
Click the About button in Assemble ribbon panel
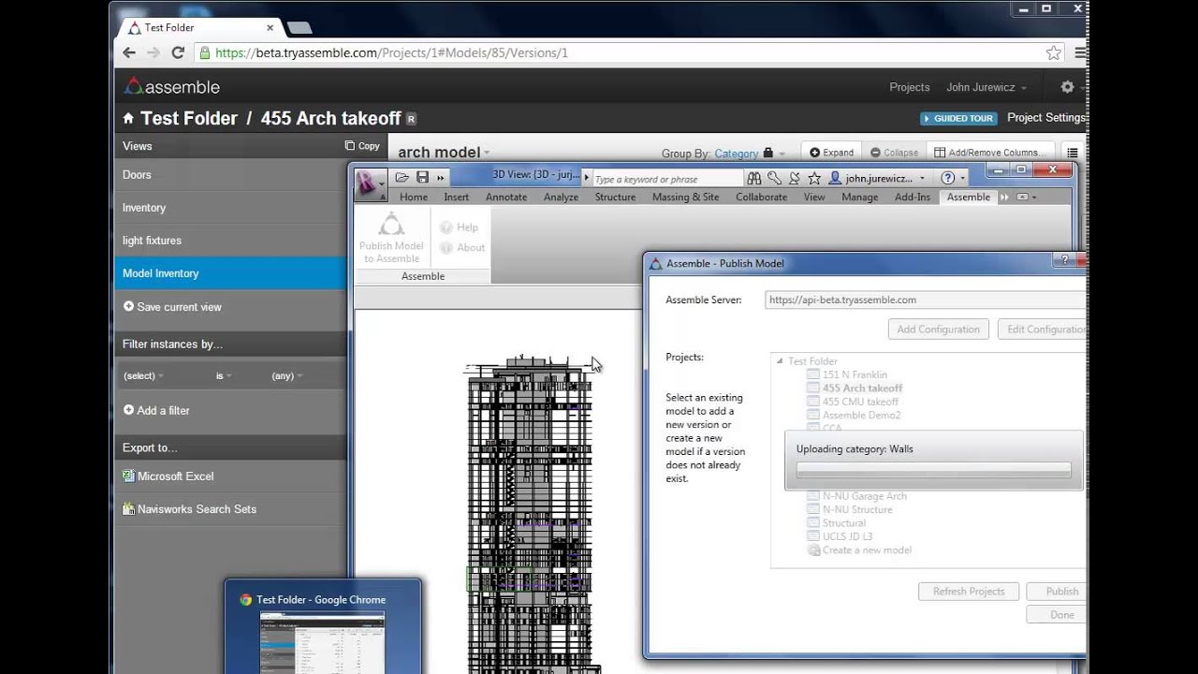462,248
